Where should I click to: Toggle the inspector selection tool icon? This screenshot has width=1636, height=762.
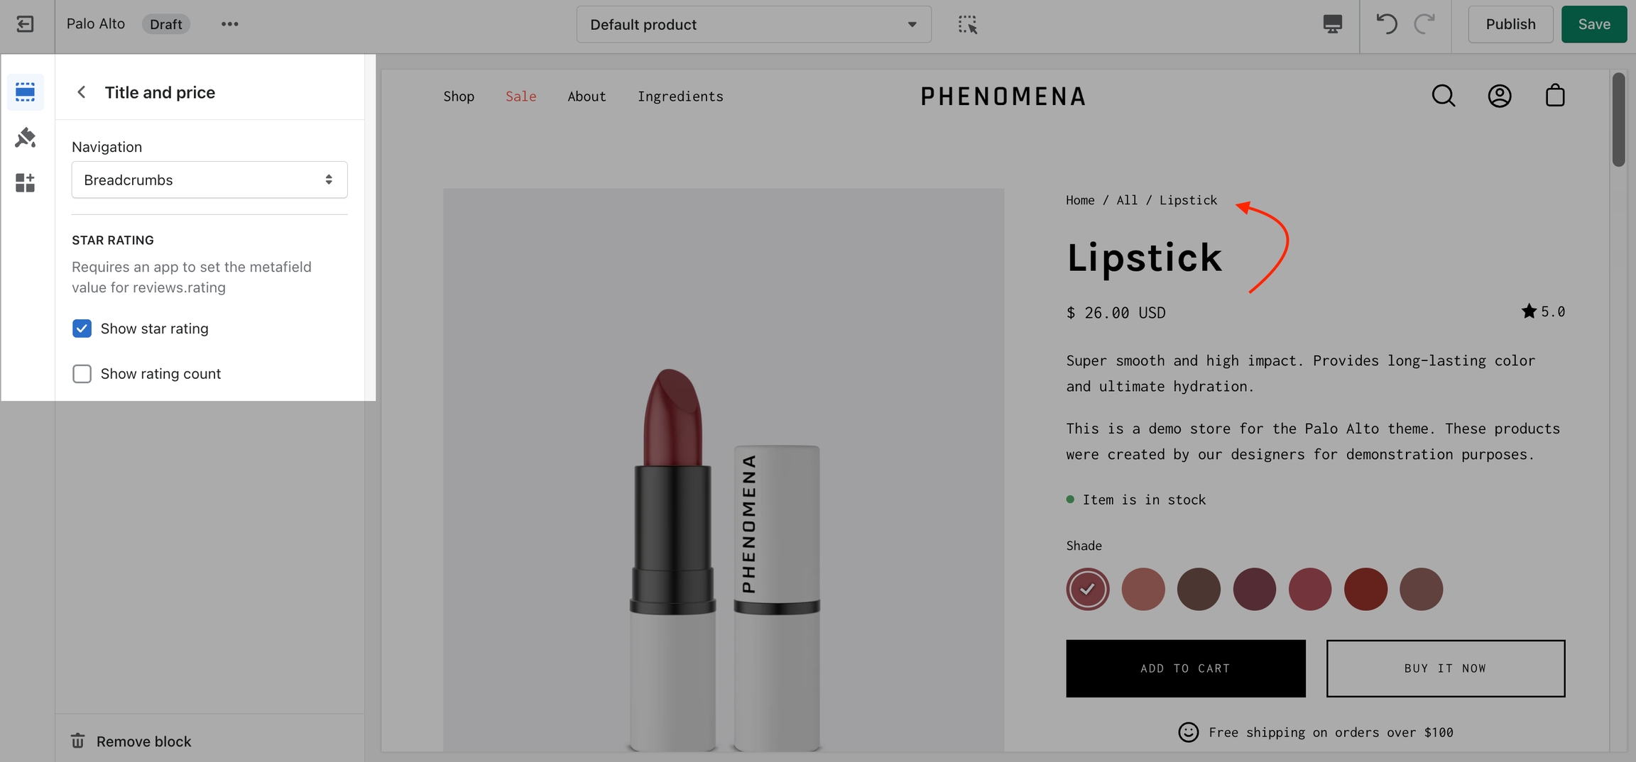pyautogui.click(x=968, y=24)
